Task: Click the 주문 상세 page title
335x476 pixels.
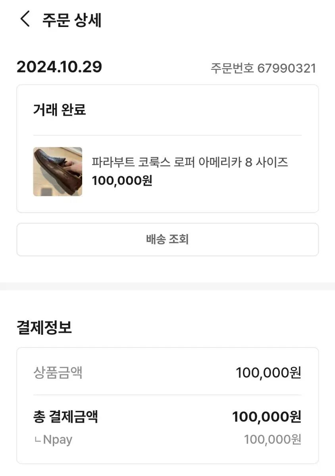Action: pos(72,20)
